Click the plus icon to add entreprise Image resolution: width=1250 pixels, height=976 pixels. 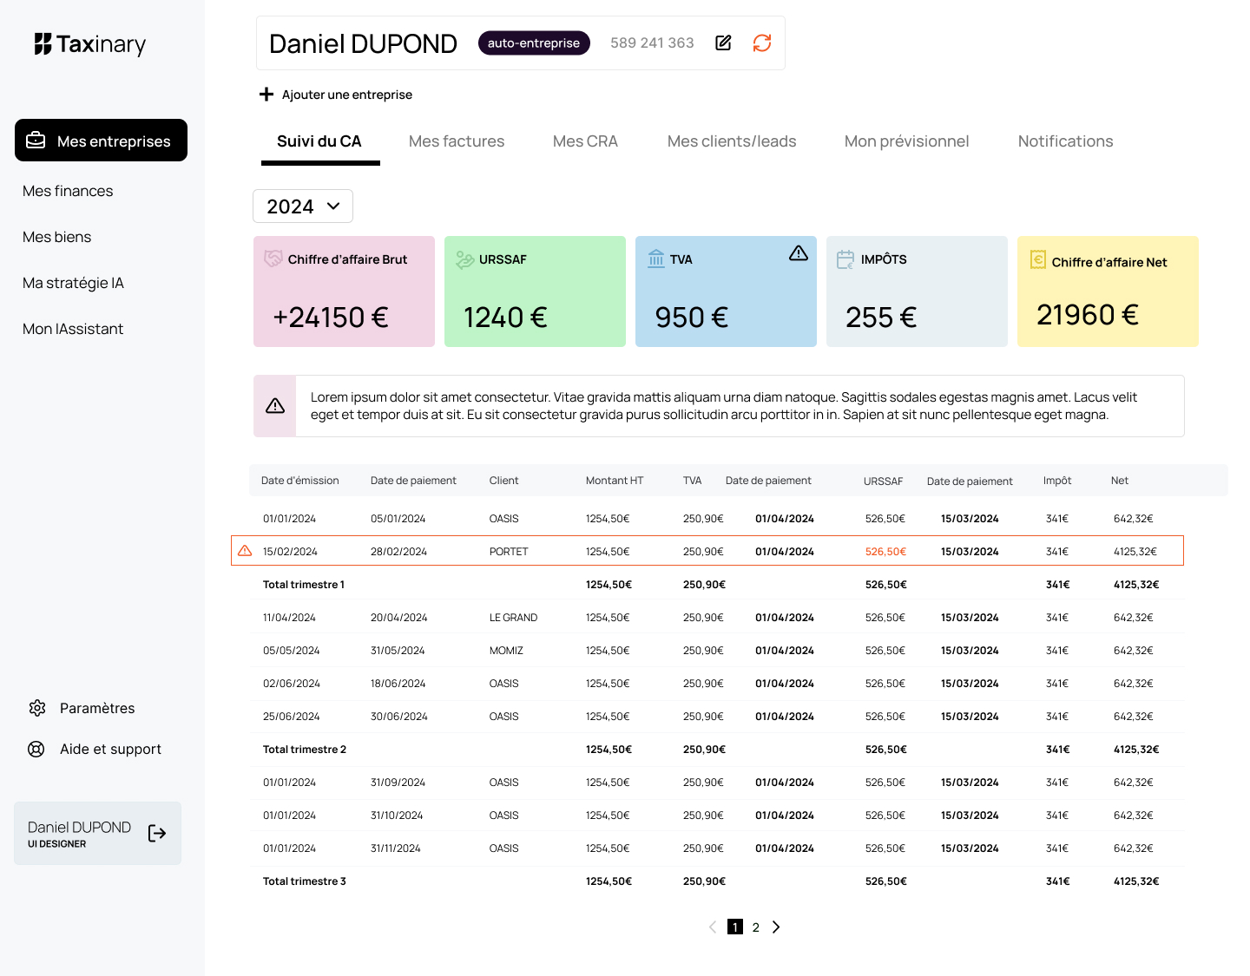[x=266, y=95]
